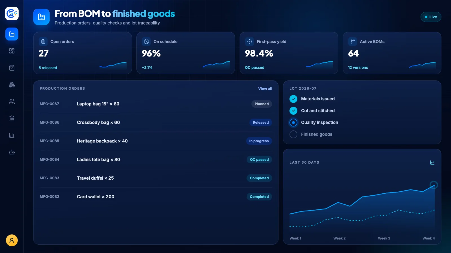Click the QC passed label under 98.4%

click(255, 67)
